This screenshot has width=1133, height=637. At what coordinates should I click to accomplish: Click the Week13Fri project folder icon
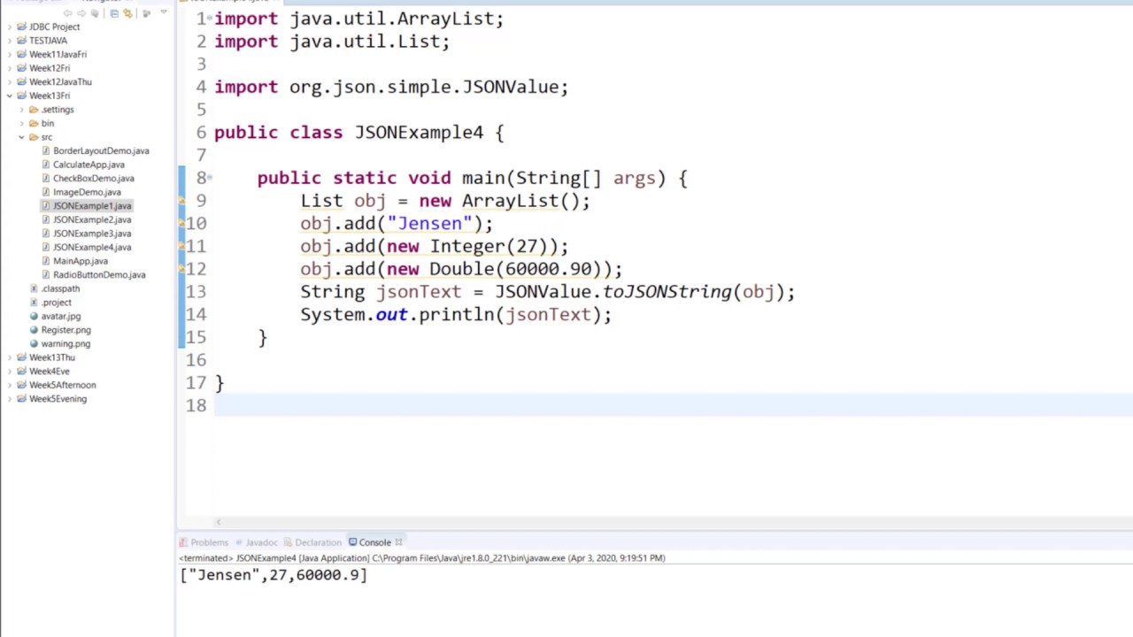21,96
